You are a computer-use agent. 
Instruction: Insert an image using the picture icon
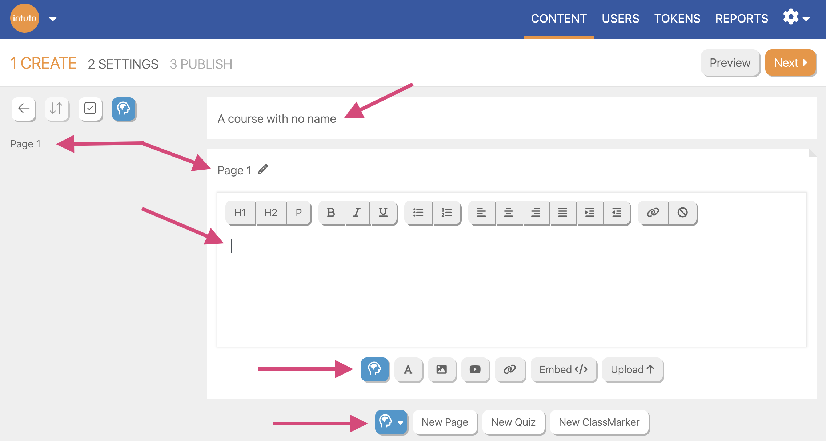click(441, 369)
